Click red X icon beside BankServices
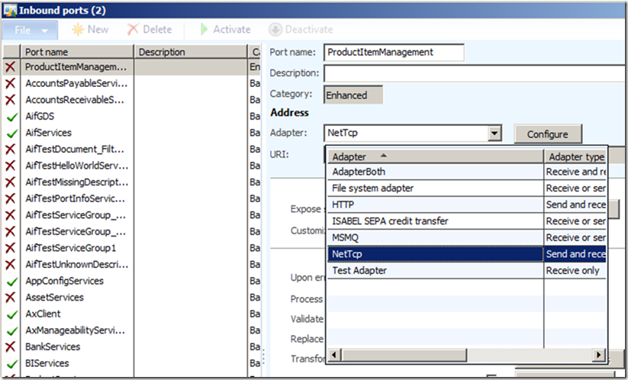This screenshot has width=628, height=380. click(x=11, y=346)
